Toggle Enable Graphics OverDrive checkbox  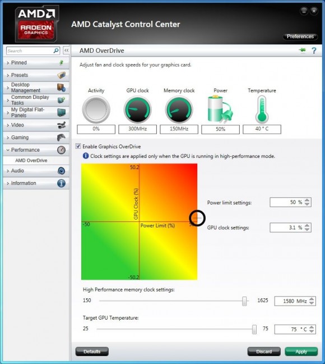(x=78, y=146)
